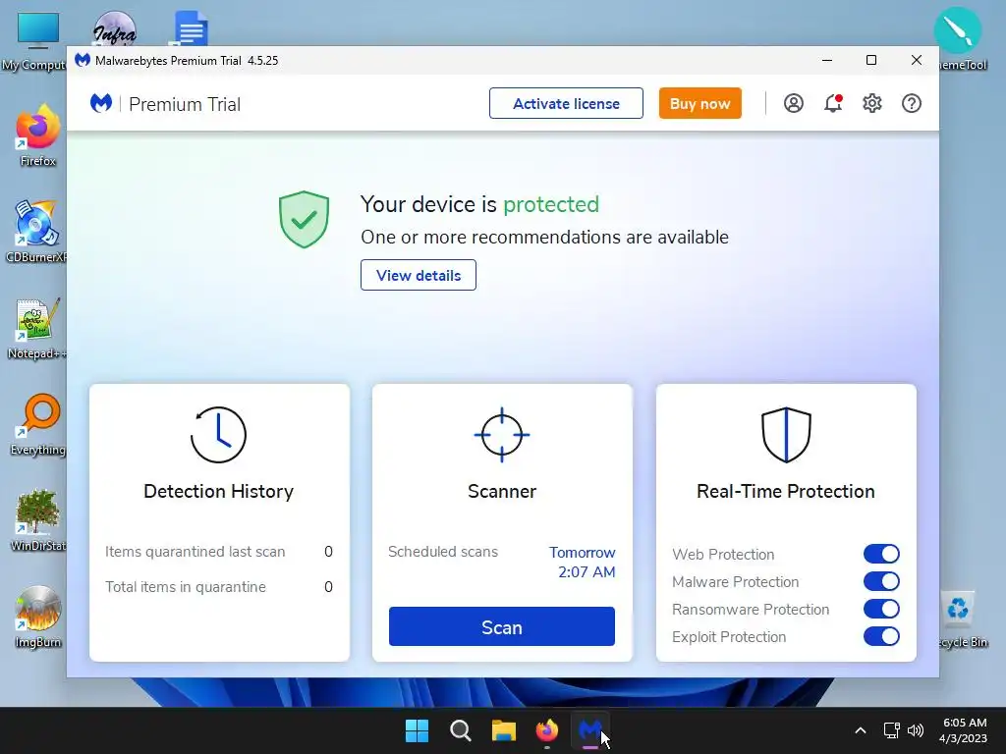1006x754 pixels.
Task: Open notifications bell icon
Action: [x=833, y=103]
